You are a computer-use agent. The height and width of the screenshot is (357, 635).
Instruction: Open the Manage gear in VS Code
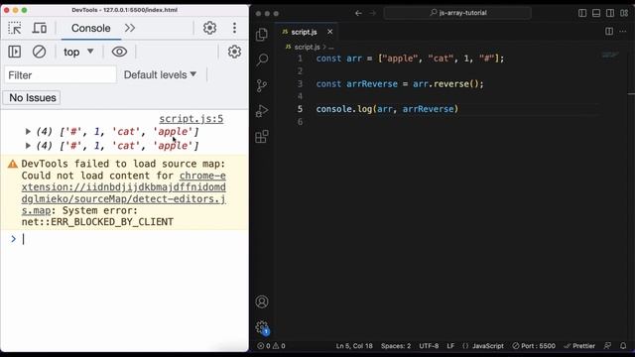pyautogui.click(x=262, y=327)
